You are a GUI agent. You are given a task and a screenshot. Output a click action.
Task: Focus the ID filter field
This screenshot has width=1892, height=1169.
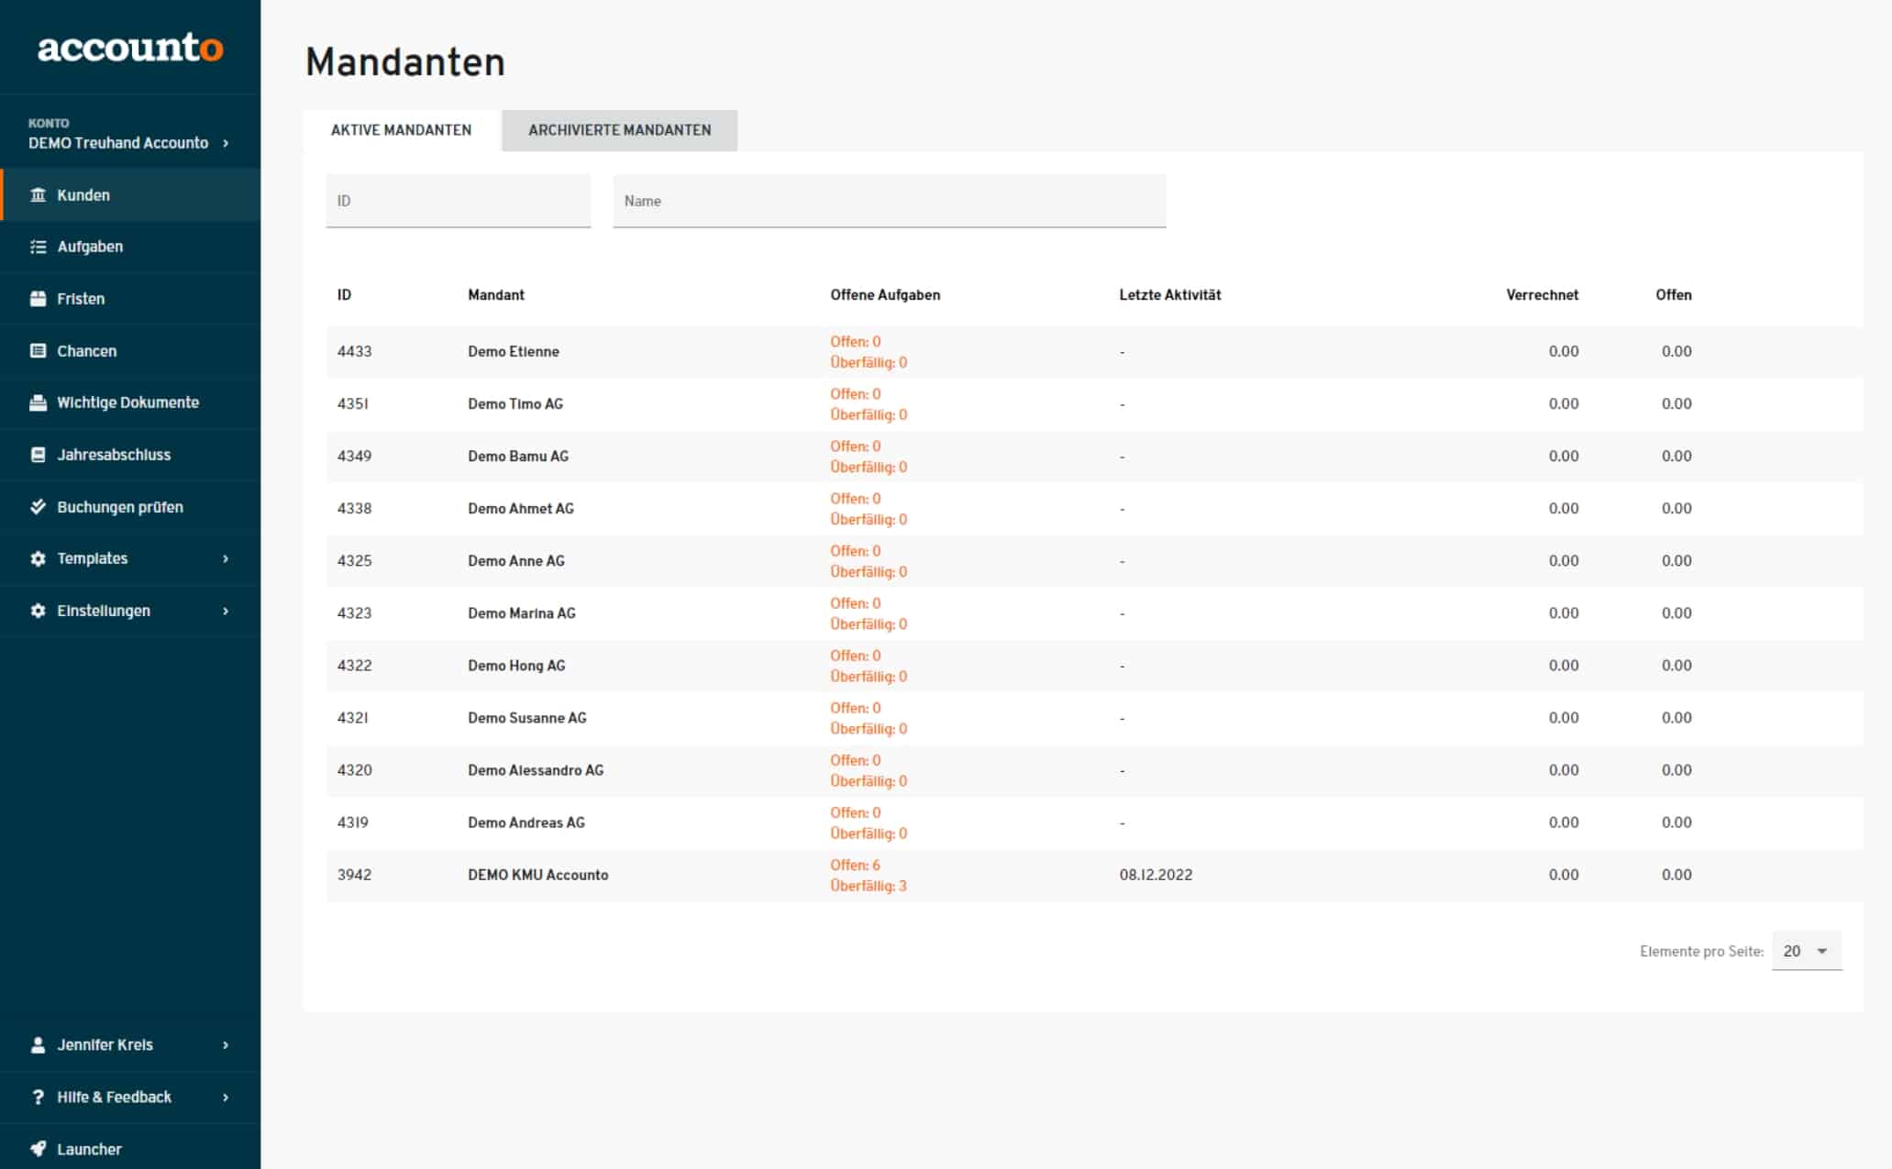point(459,201)
